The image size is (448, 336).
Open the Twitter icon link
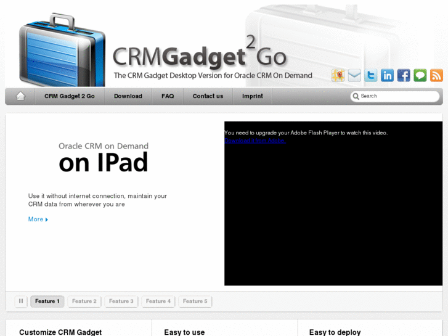point(371,75)
